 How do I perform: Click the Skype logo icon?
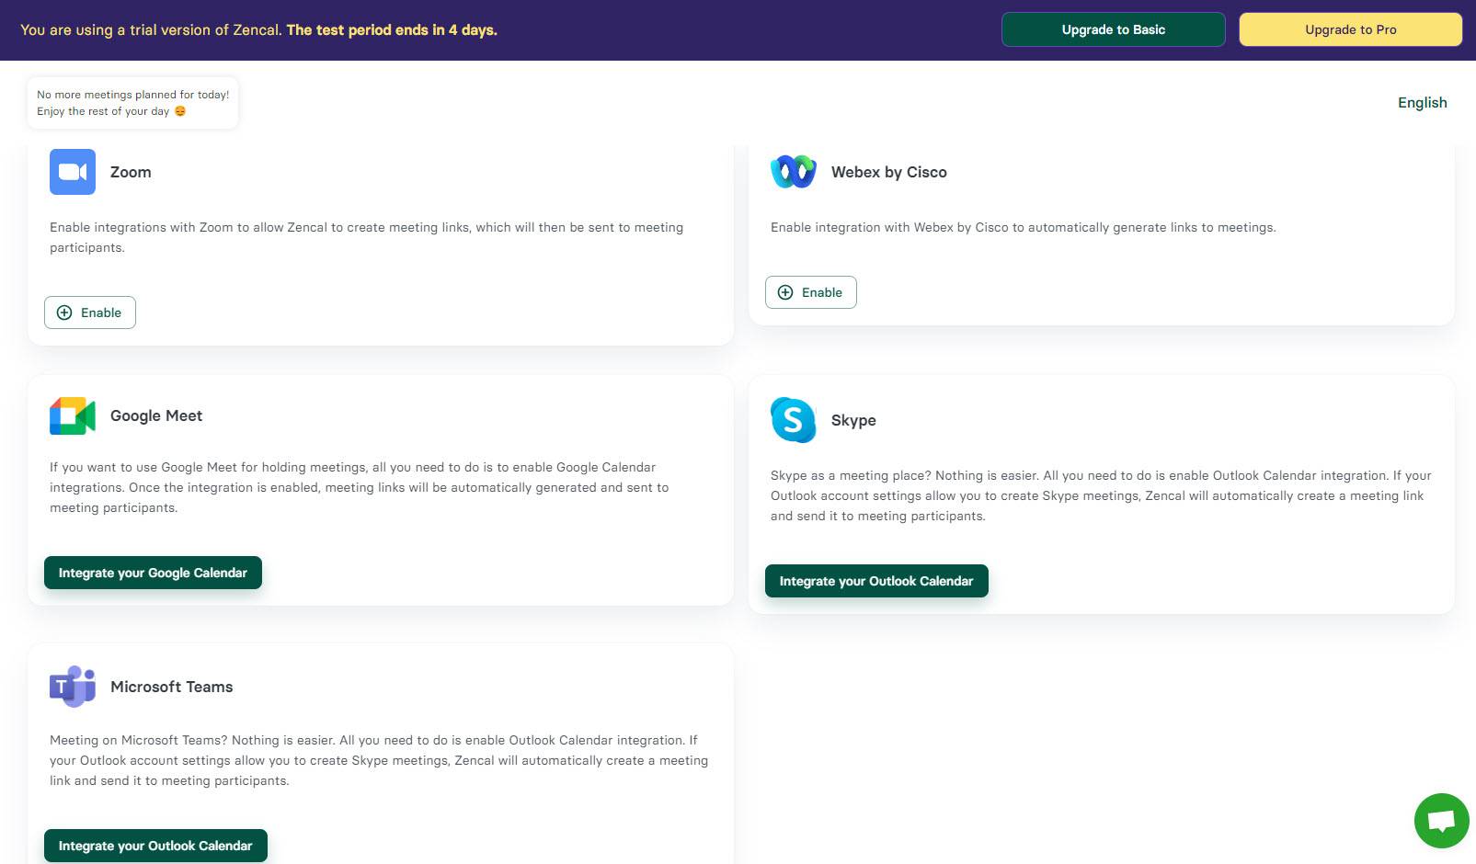(793, 421)
